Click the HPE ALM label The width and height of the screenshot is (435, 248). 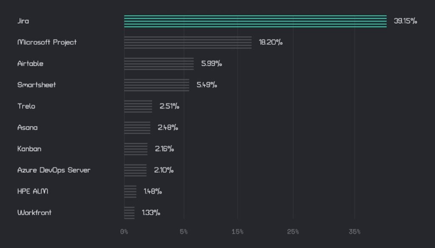[x=33, y=191]
